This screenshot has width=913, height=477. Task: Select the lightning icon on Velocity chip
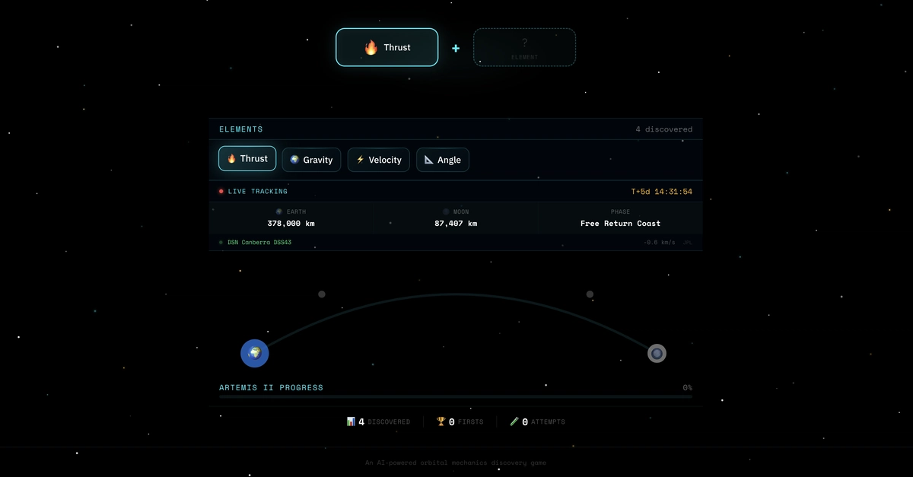click(x=360, y=160)
